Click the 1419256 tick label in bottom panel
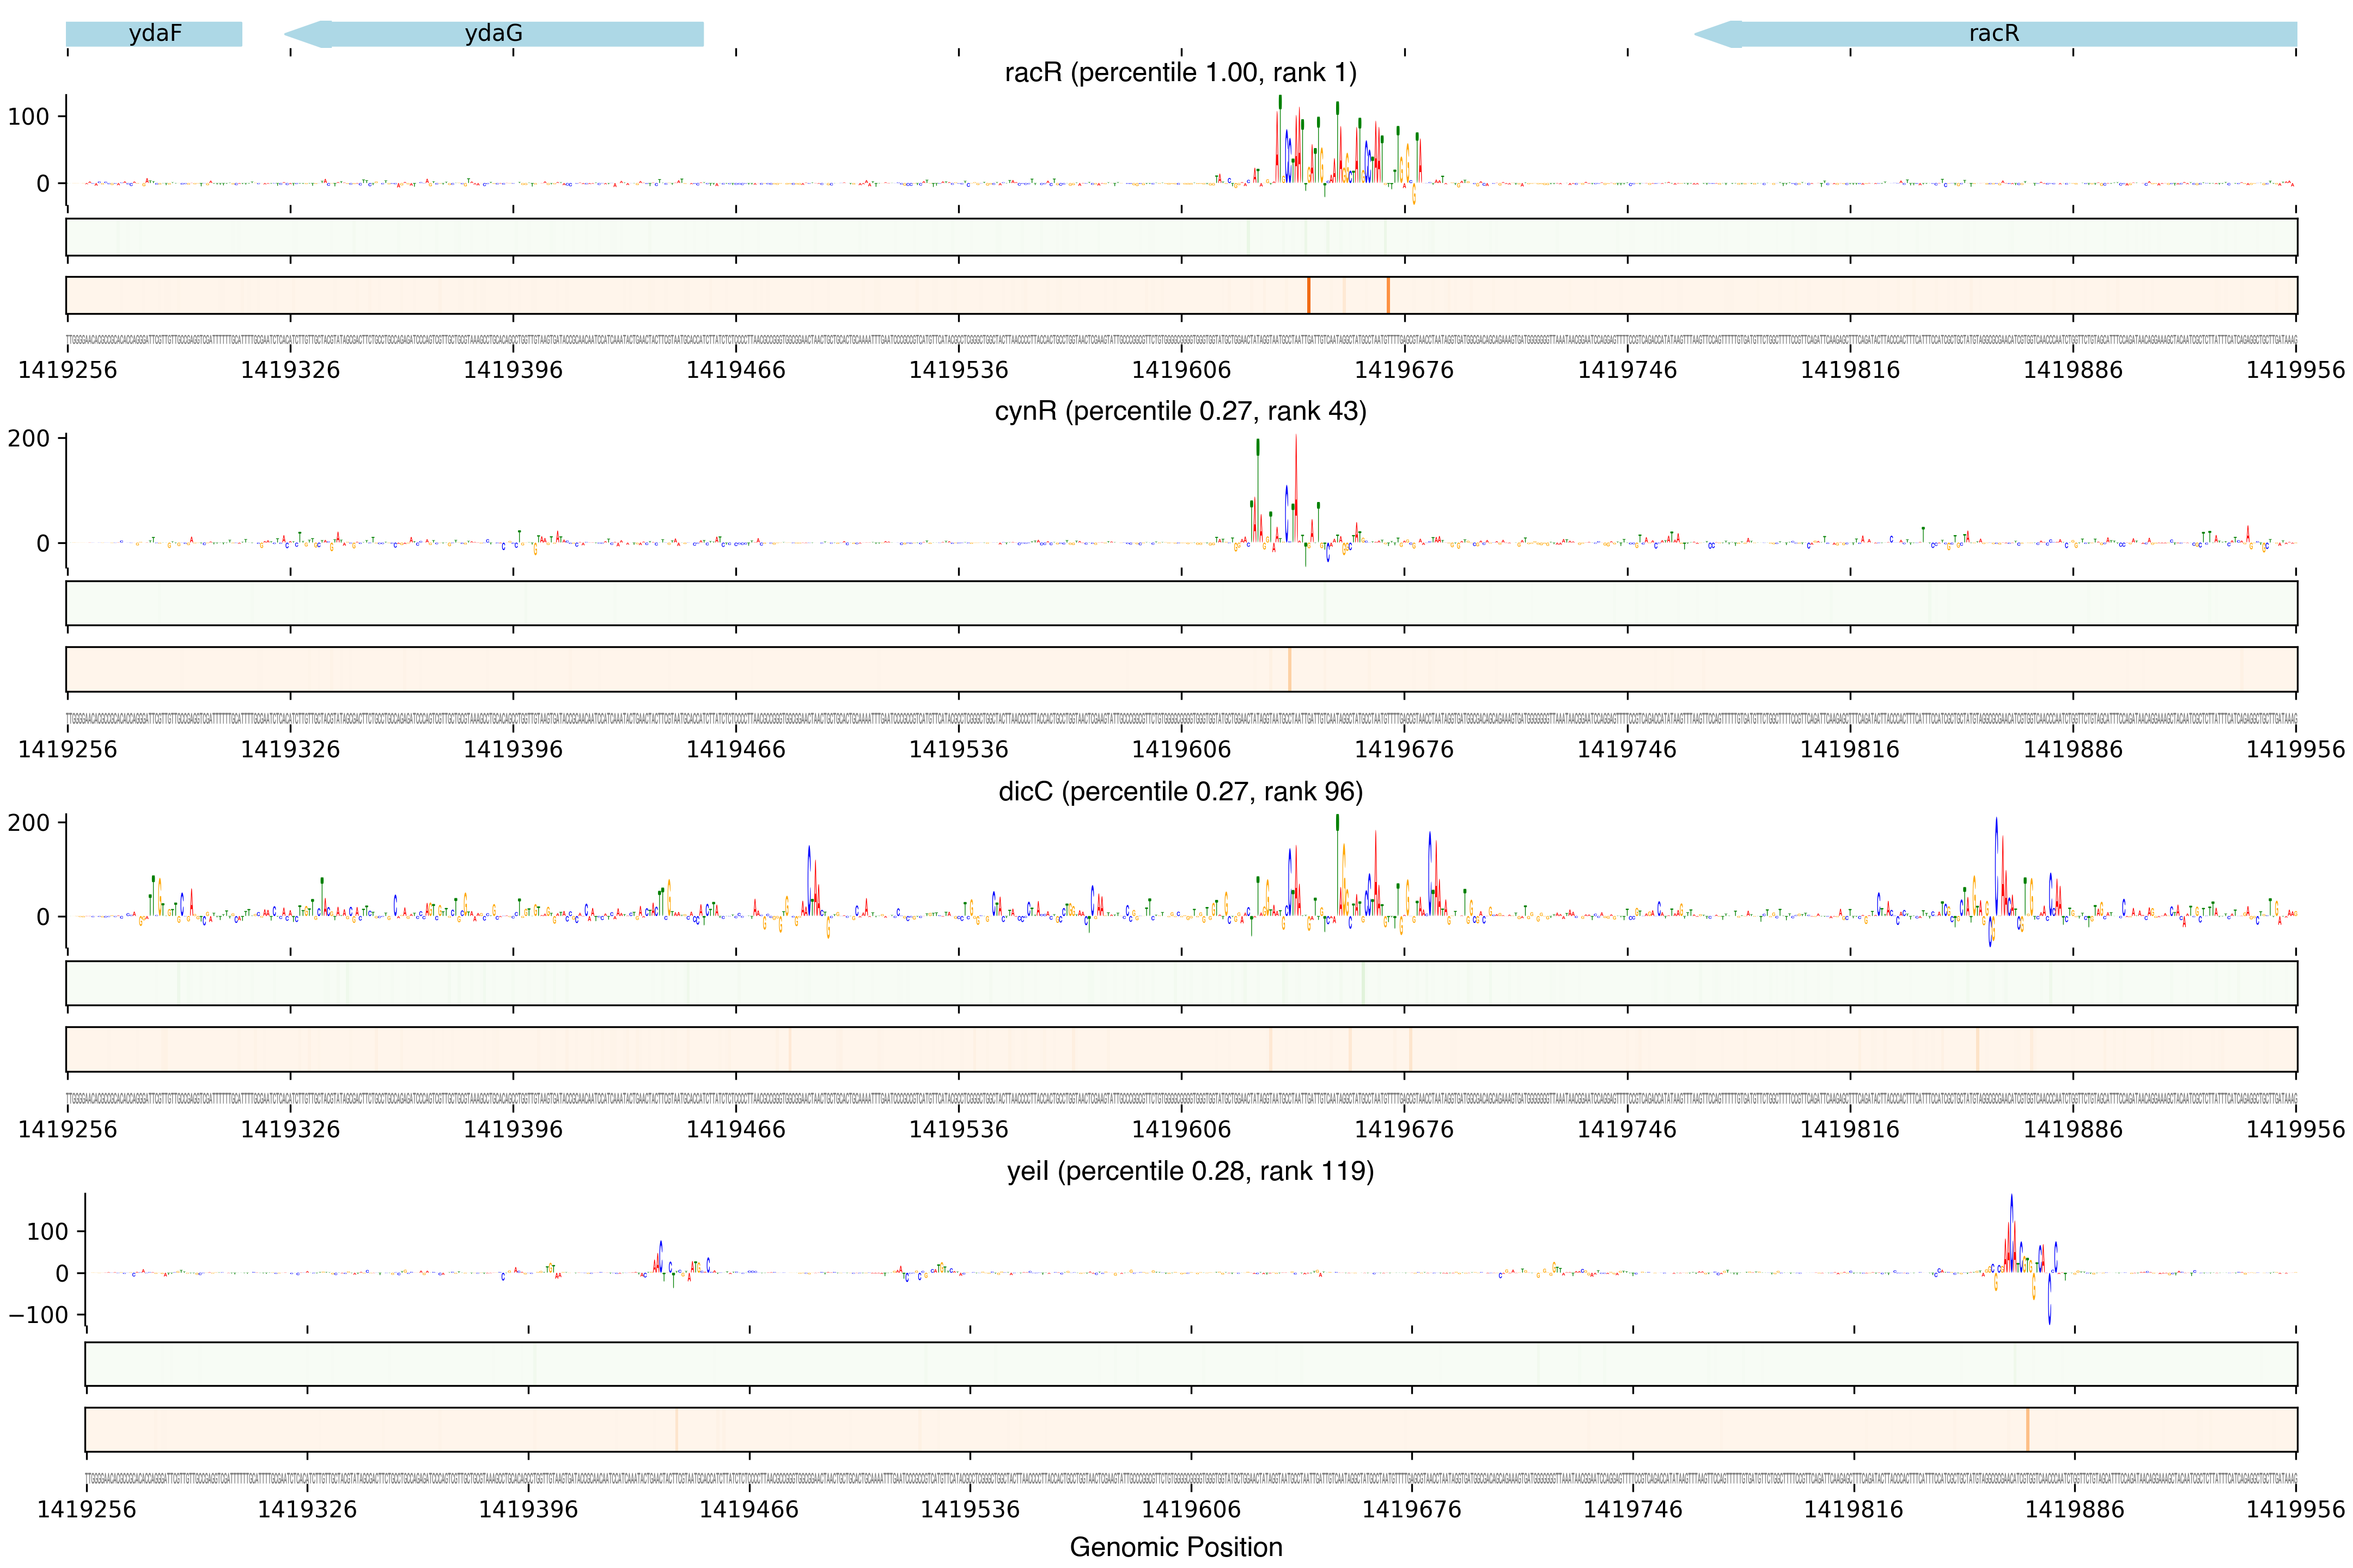2353x1568 pixels. coord(86,1509)
